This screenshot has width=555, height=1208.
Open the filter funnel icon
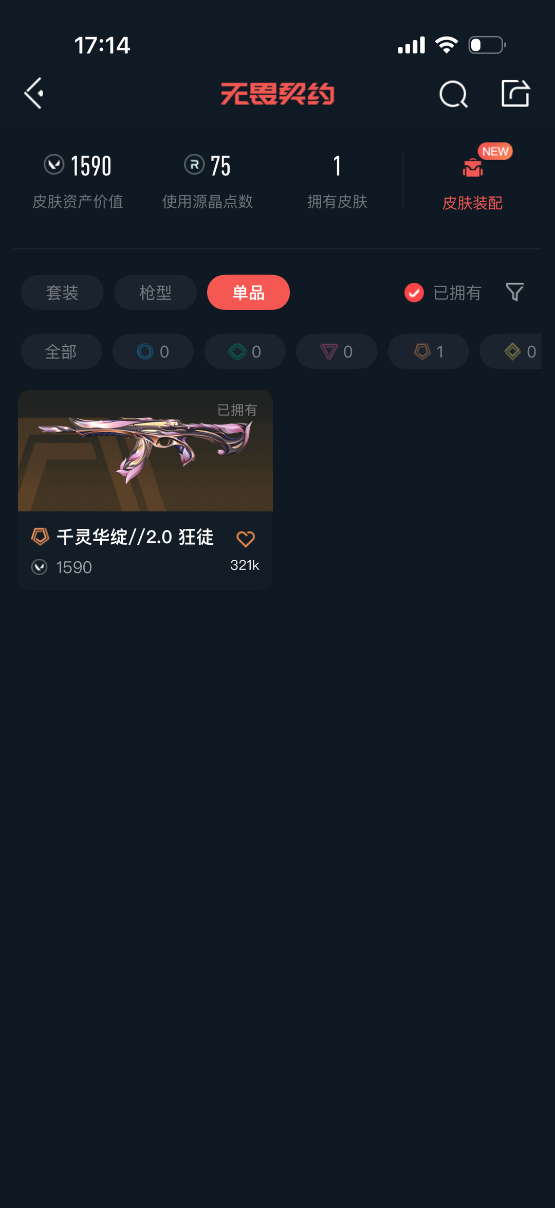point(514,292)
